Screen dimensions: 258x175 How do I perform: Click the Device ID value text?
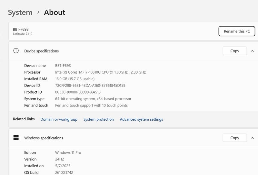(90, 86)
